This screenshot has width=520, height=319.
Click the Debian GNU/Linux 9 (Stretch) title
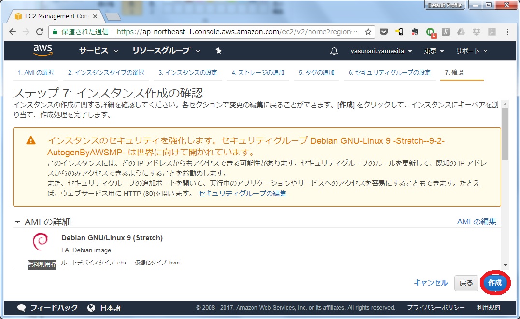tap(112, 238)
